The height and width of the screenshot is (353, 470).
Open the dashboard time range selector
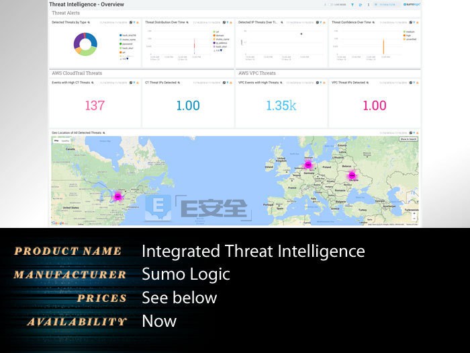pos(385,5)
